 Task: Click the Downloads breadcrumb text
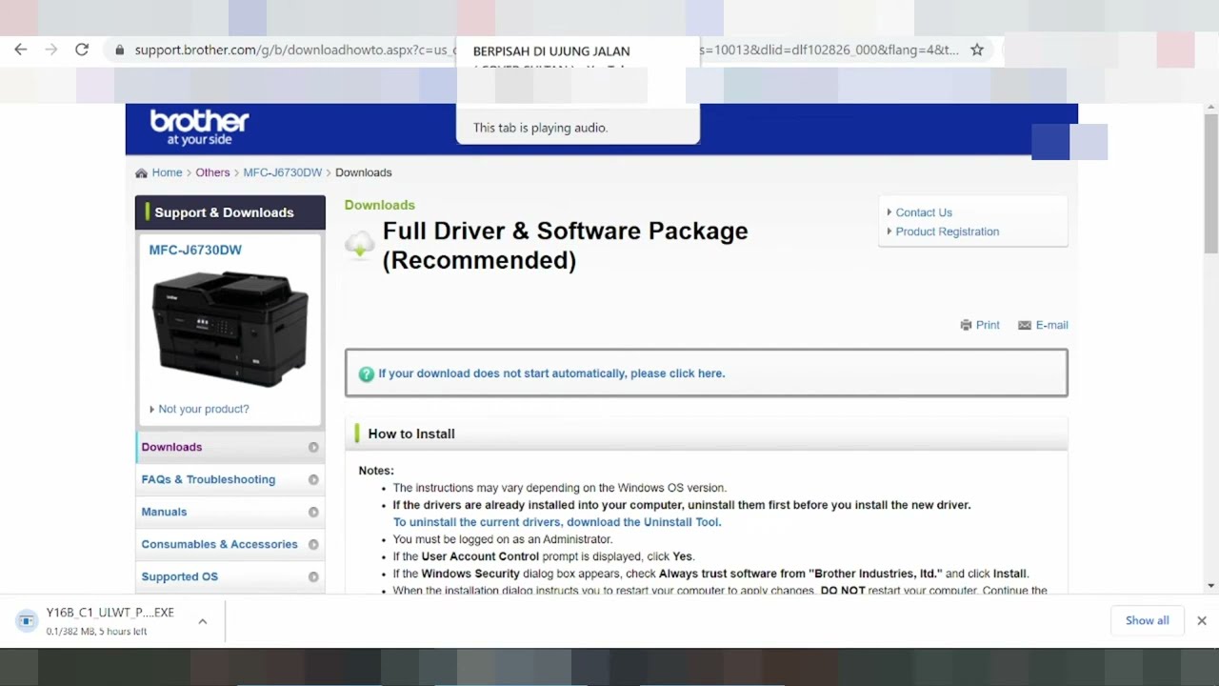(364, 172)
